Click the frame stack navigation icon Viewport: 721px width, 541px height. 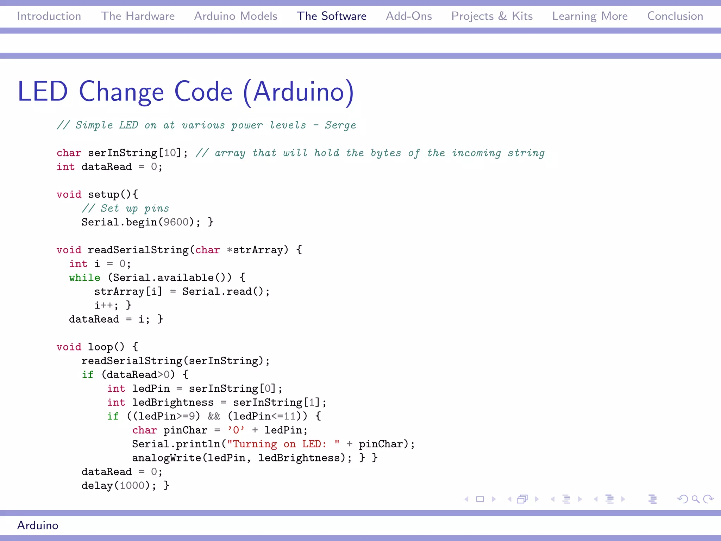point(522,499)
